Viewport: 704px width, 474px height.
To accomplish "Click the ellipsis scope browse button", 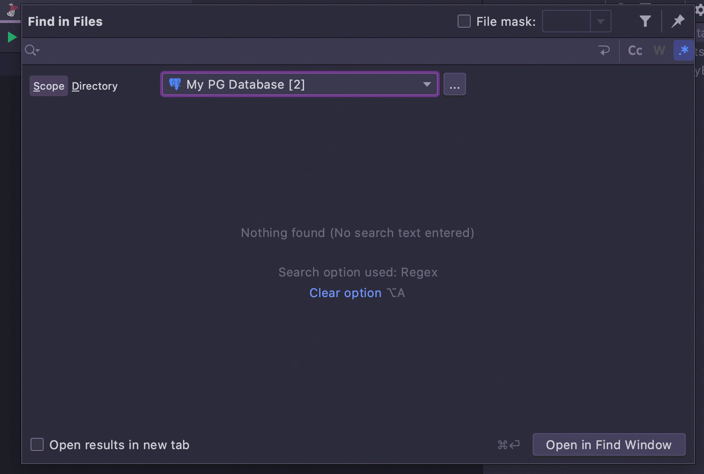I will [455, 84].
